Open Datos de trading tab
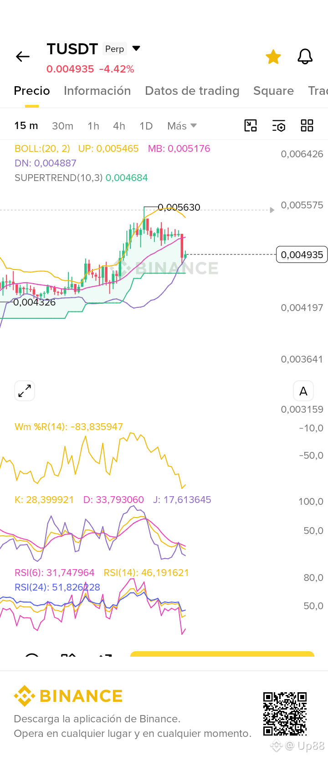 (192, 91)
